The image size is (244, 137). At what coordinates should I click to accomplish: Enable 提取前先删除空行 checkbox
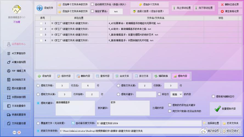214,96
